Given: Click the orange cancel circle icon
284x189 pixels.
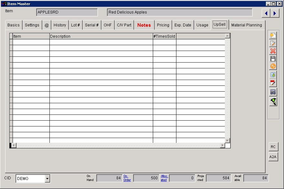Looking at the screenshot, I should click(273, 66).
